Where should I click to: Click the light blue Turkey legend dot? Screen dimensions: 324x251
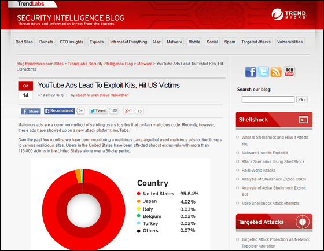point(139,223)
